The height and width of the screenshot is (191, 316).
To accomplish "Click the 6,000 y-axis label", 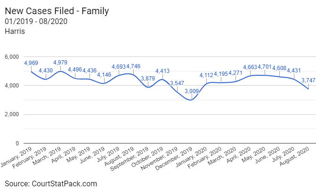I will click(x=11, y=57).
